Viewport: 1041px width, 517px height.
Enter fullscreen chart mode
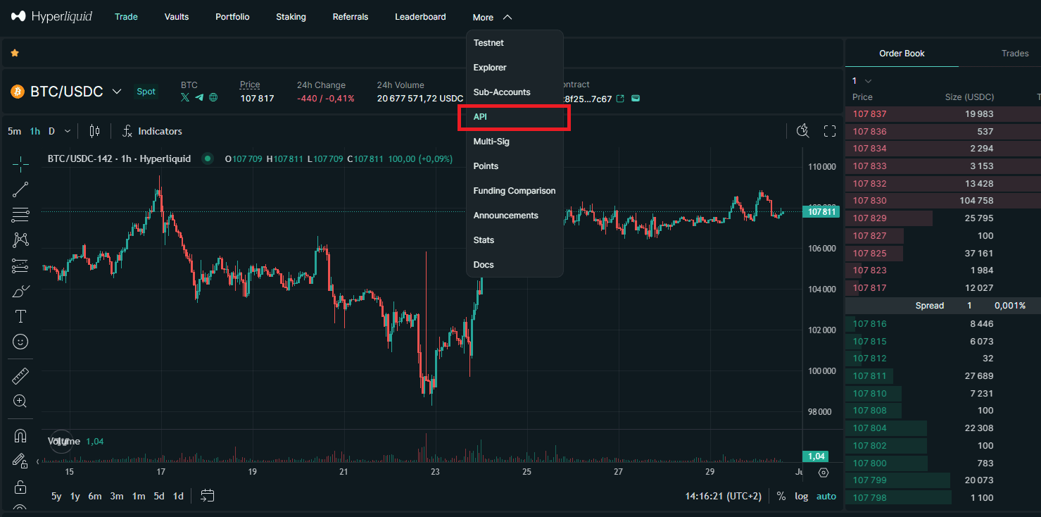pyautogui.click(x=830, y=131)
